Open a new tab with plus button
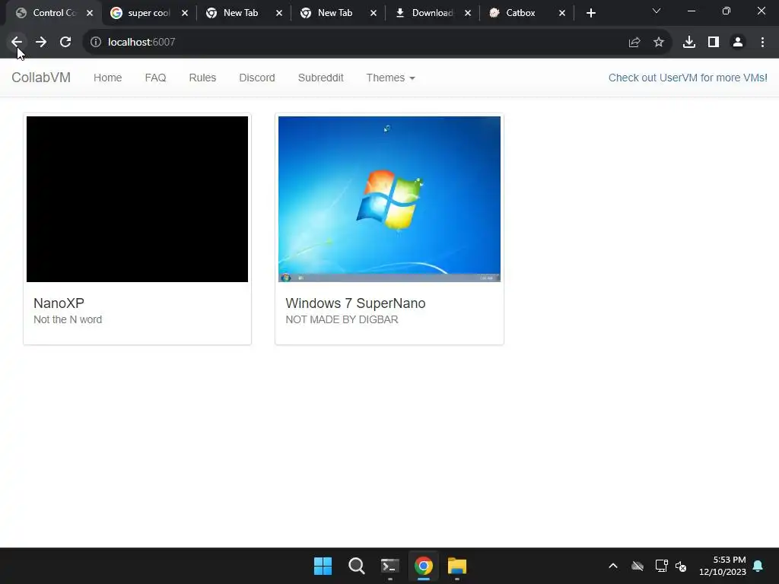This screenshot has height=584, width=779. coord(590,13)
